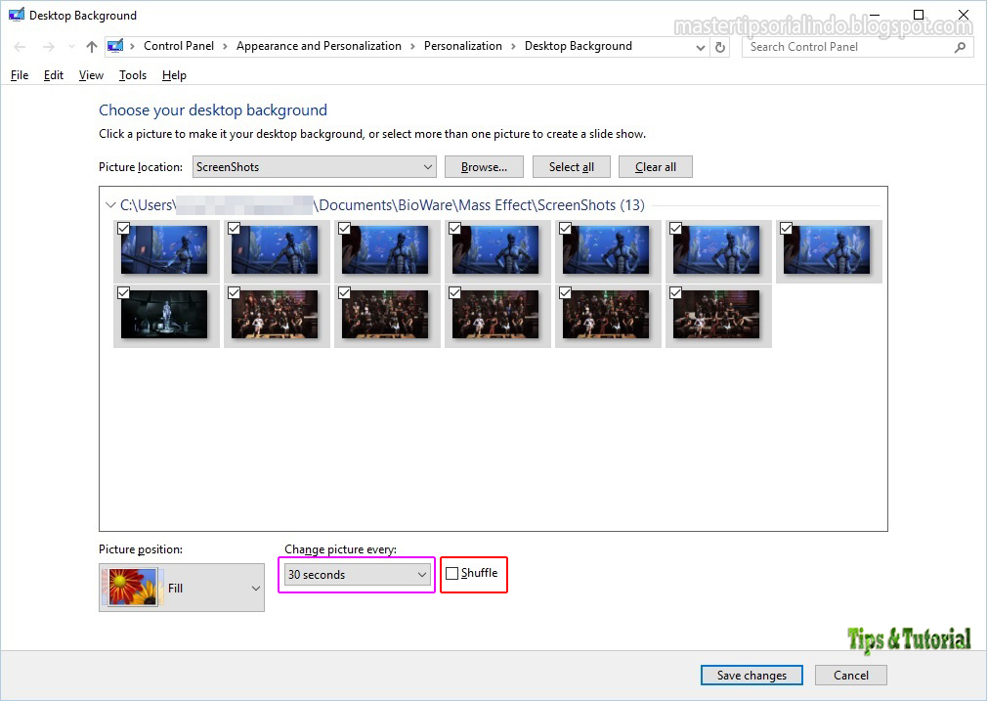This screenshot has width=988, height=701.
Task: Close the Desktop Background window
Action: click(964, 15)
